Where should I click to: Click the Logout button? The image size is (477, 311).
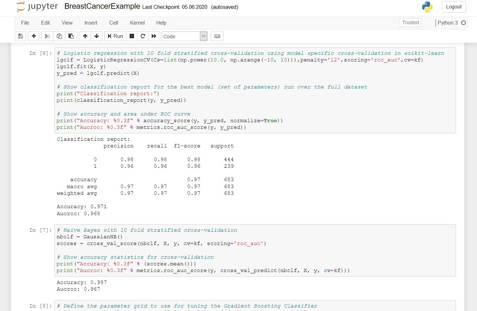coord(454,7)
